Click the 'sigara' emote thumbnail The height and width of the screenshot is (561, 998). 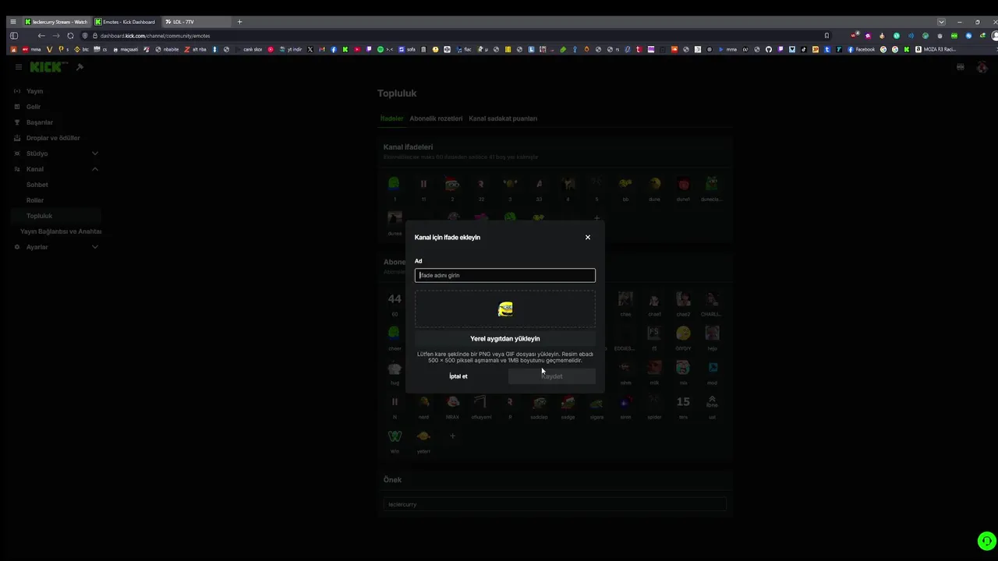tap(596, 402)
